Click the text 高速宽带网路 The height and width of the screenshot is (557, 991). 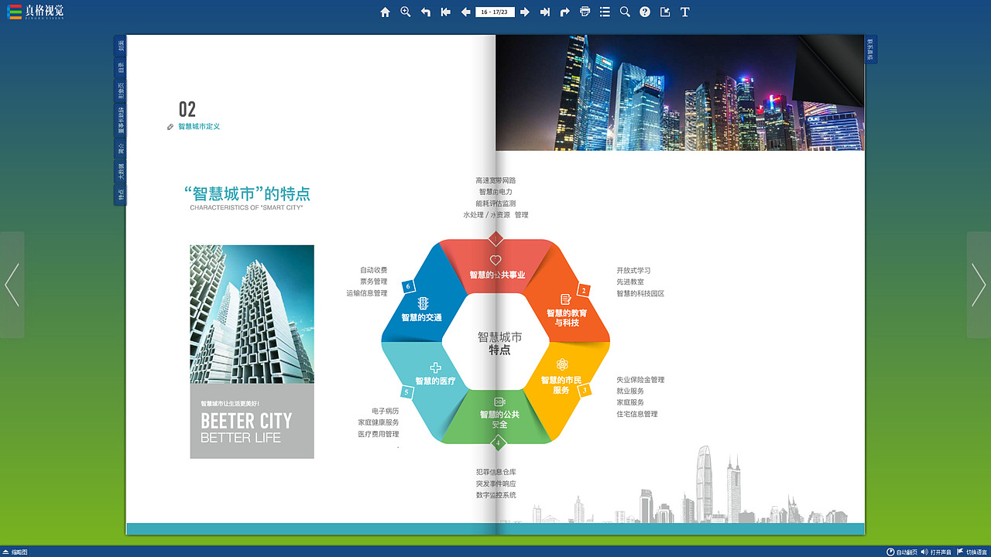495,180
